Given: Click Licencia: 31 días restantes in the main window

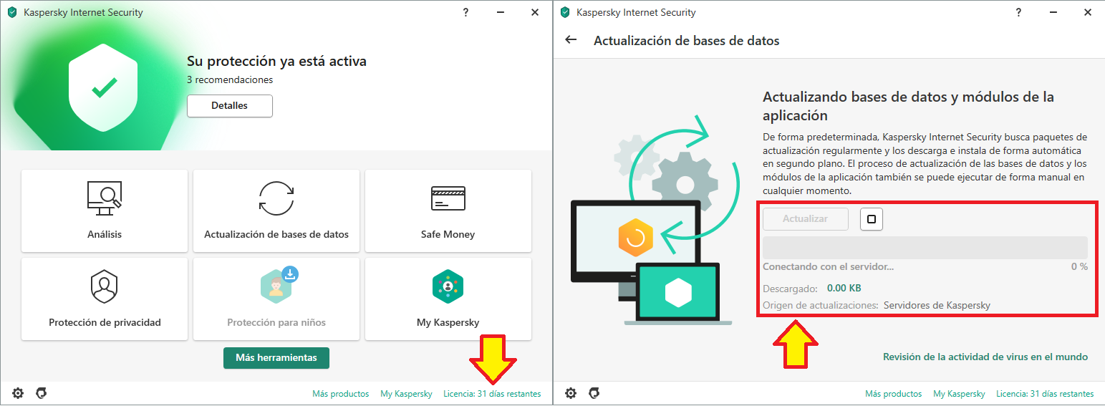Looking at the screenshot, I should (x=492, y=394).
